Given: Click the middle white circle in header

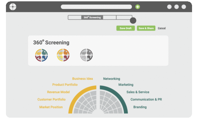Looking at the screenshot, I should pyautogui.click(x=177, y=7).
